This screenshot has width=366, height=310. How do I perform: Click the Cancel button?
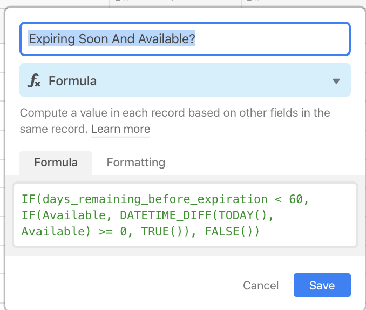[261, 285]
